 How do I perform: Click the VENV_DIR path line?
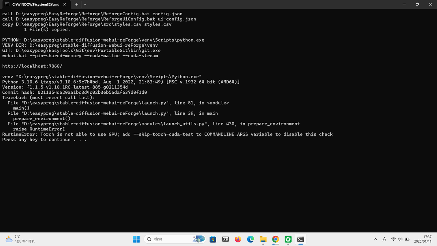(x=80, y=45)
